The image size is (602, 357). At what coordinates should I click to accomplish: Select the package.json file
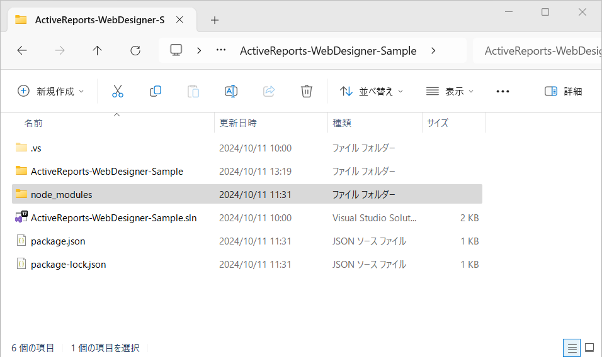click(247, 241)
